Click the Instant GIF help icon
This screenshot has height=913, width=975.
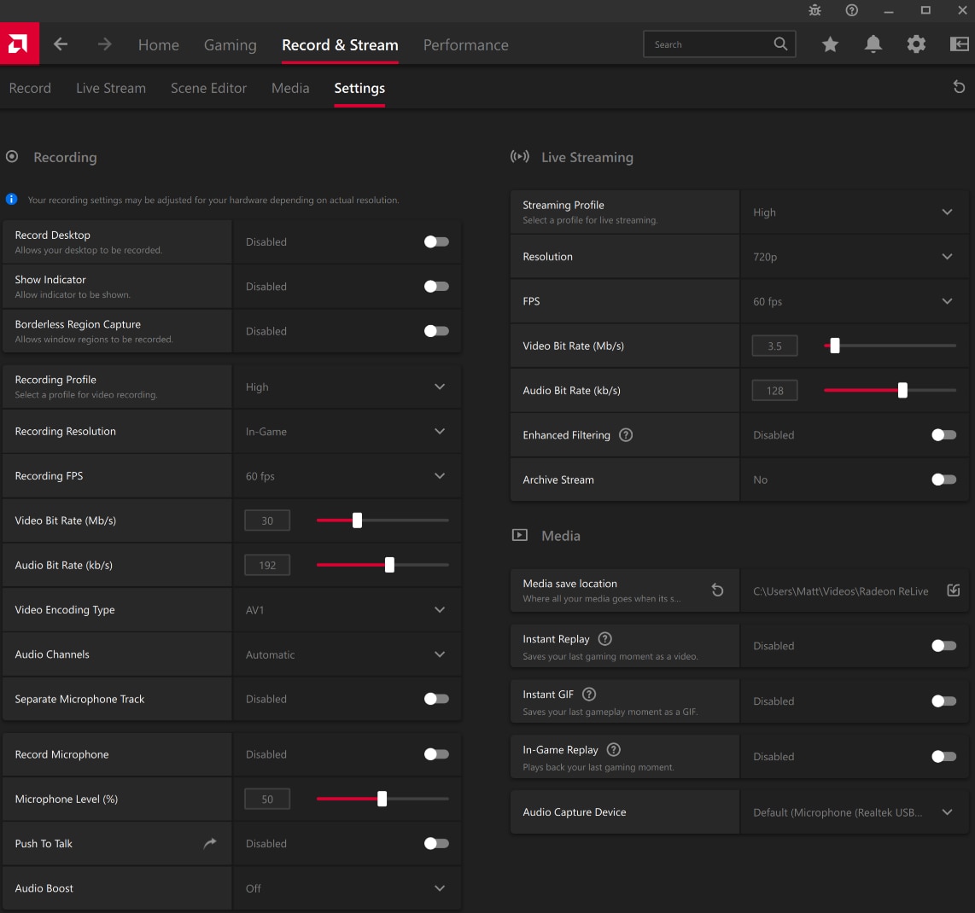(x=589, y=694)
